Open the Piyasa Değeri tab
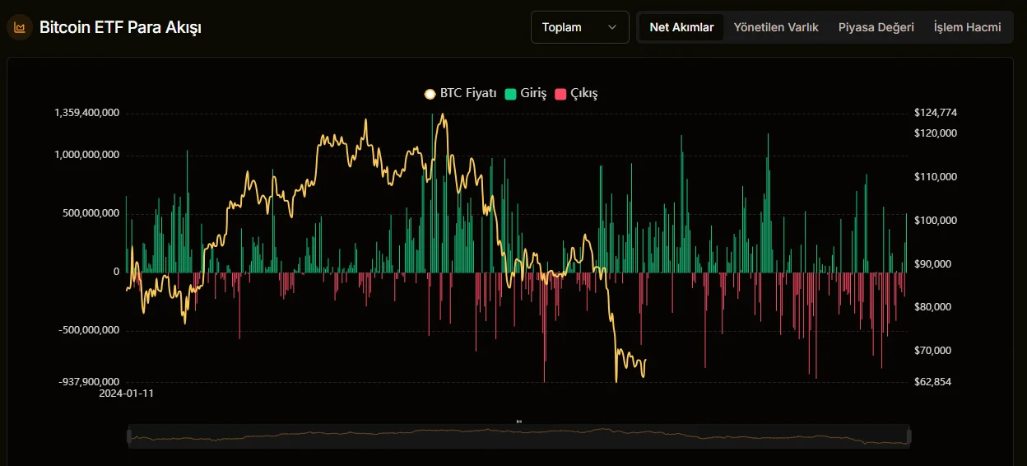This screenshot has height=466, width=1027. (876, 27)
